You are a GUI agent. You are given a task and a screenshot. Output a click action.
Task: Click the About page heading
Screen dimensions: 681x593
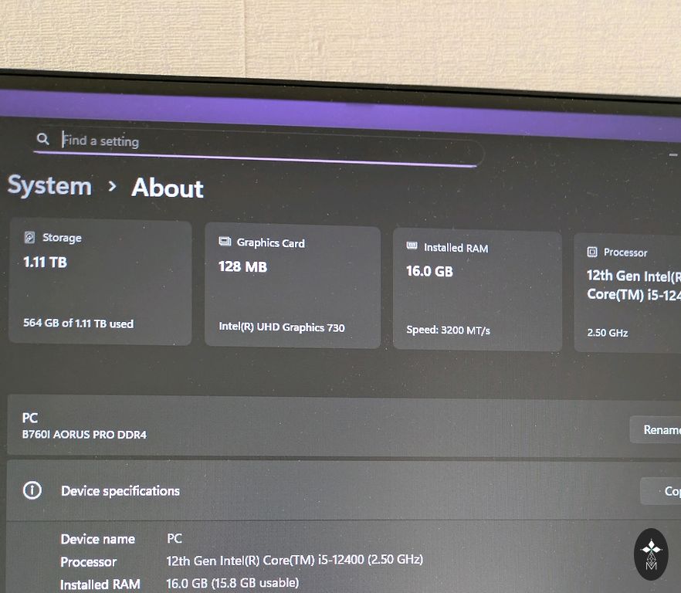click(168, 188)
